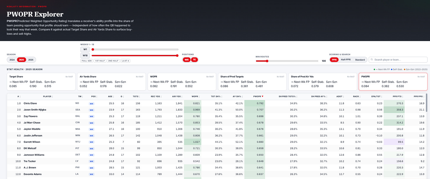Viewport: 430px width, 179px height.
Task: Toggle the WR position filter
Action: pos(187,60)
